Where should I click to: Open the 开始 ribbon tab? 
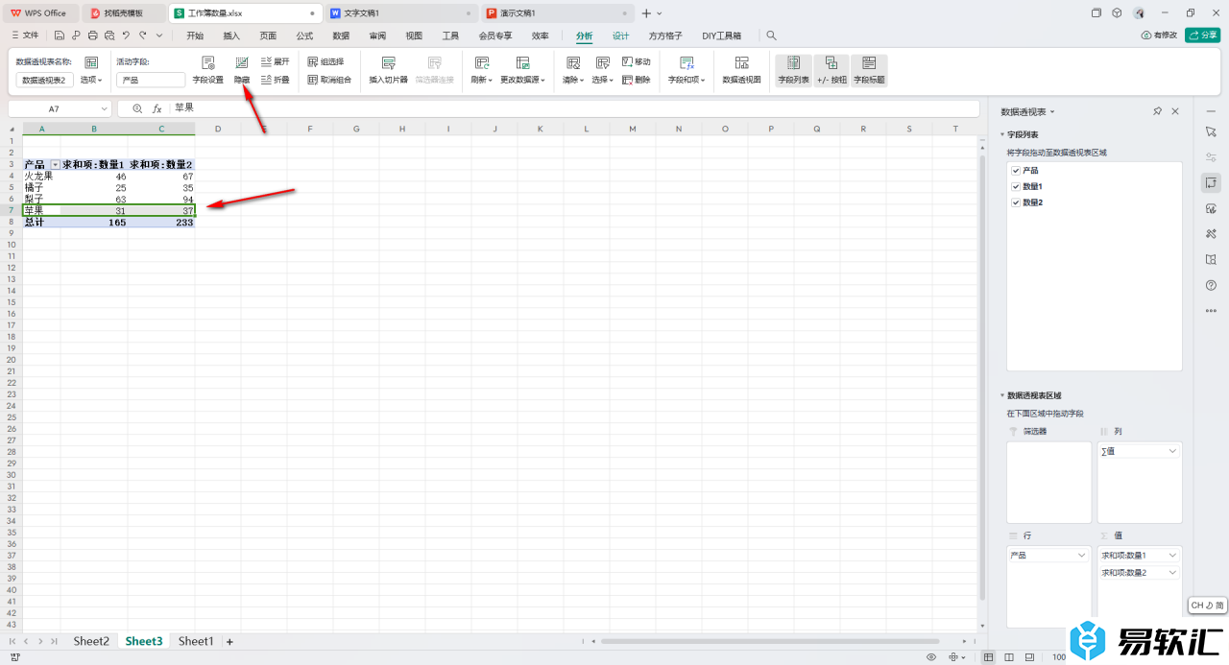point(195,36)
